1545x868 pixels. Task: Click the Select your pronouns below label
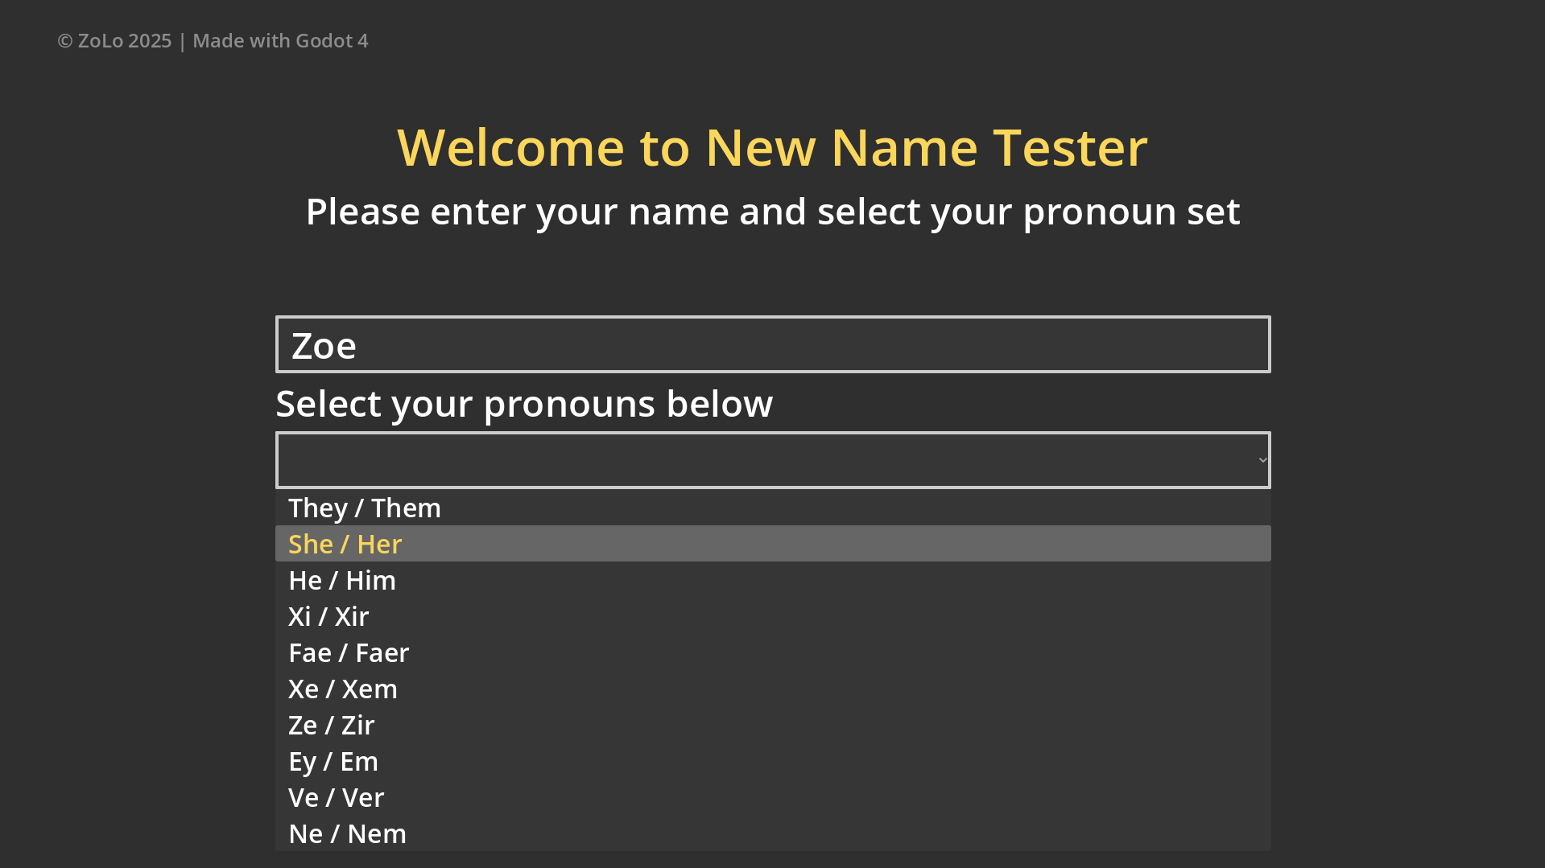(523, 403)
